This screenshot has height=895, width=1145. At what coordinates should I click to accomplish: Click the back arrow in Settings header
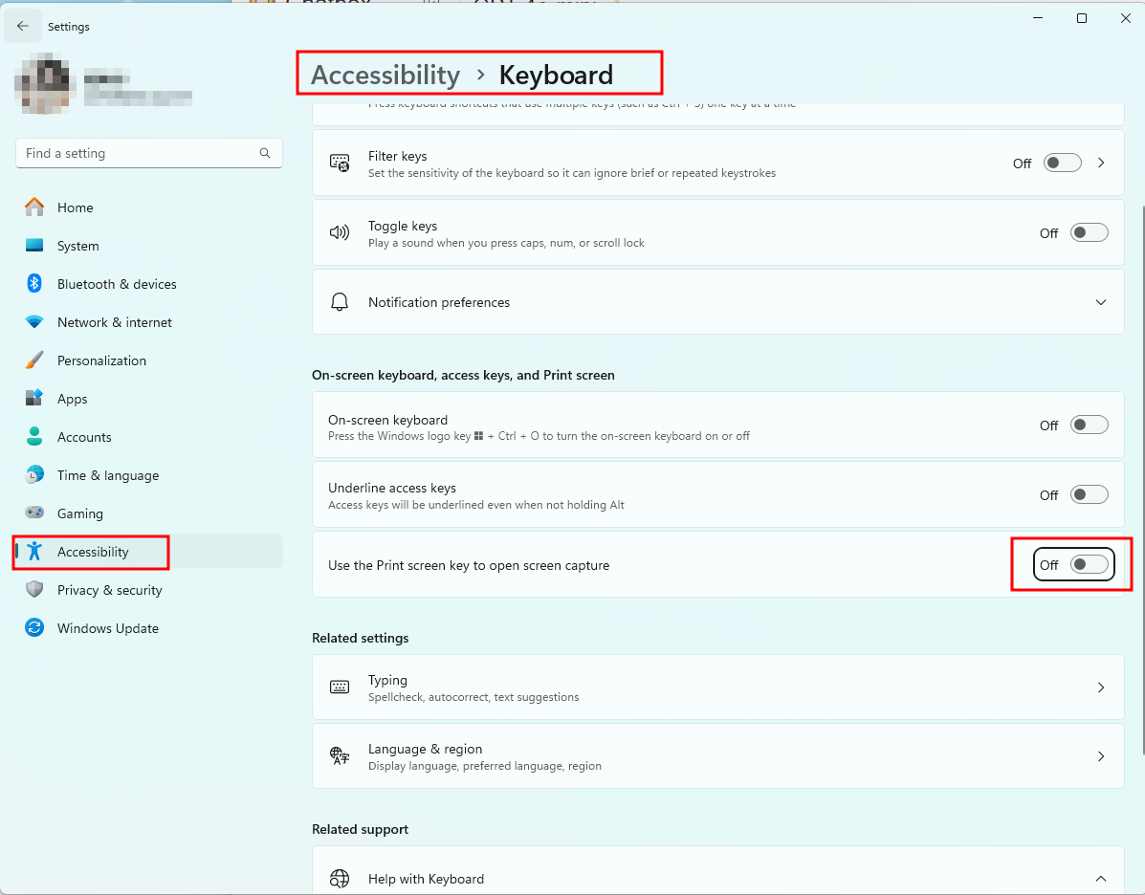[23, 26]
